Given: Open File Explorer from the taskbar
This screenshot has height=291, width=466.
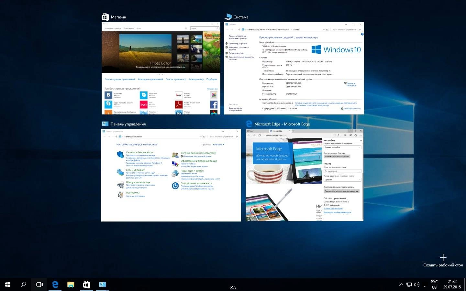Looking at the screenshot, I should pos(71,285).
